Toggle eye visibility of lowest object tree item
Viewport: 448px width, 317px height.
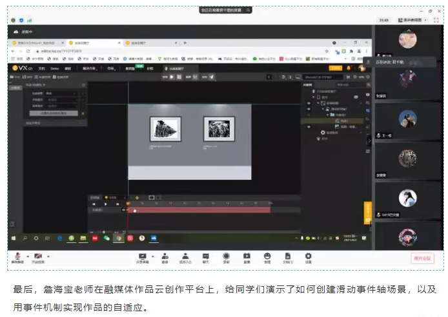(308, 126)
